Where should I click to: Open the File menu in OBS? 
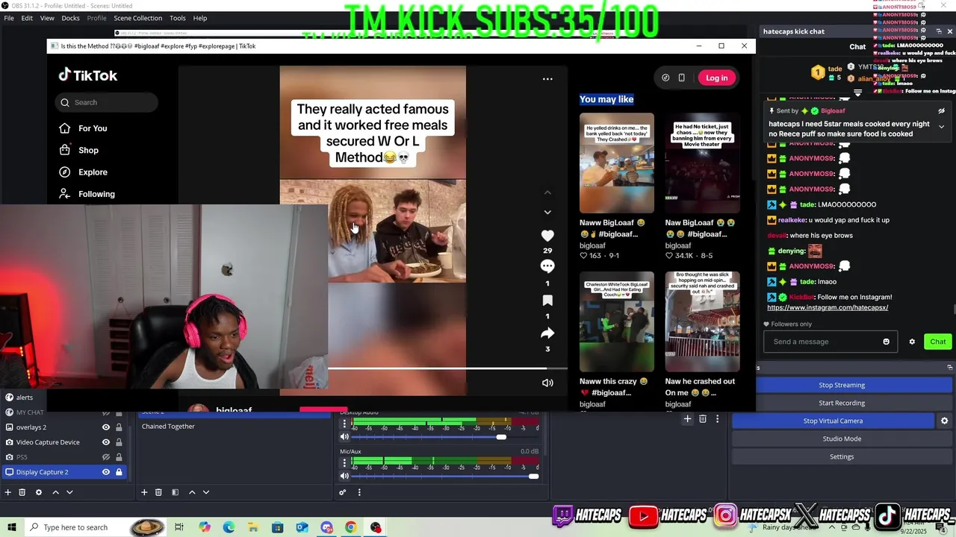(9, 18)
